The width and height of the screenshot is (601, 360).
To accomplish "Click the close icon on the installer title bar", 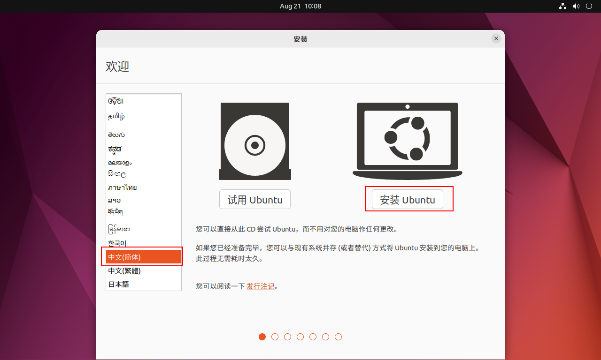I will [496, 38].
